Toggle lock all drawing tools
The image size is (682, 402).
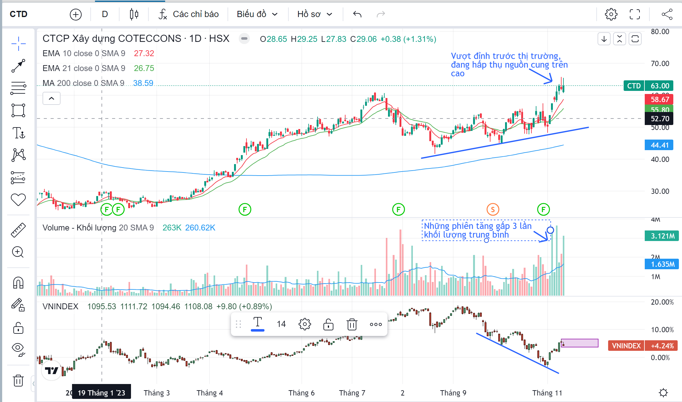coord(18,328)
